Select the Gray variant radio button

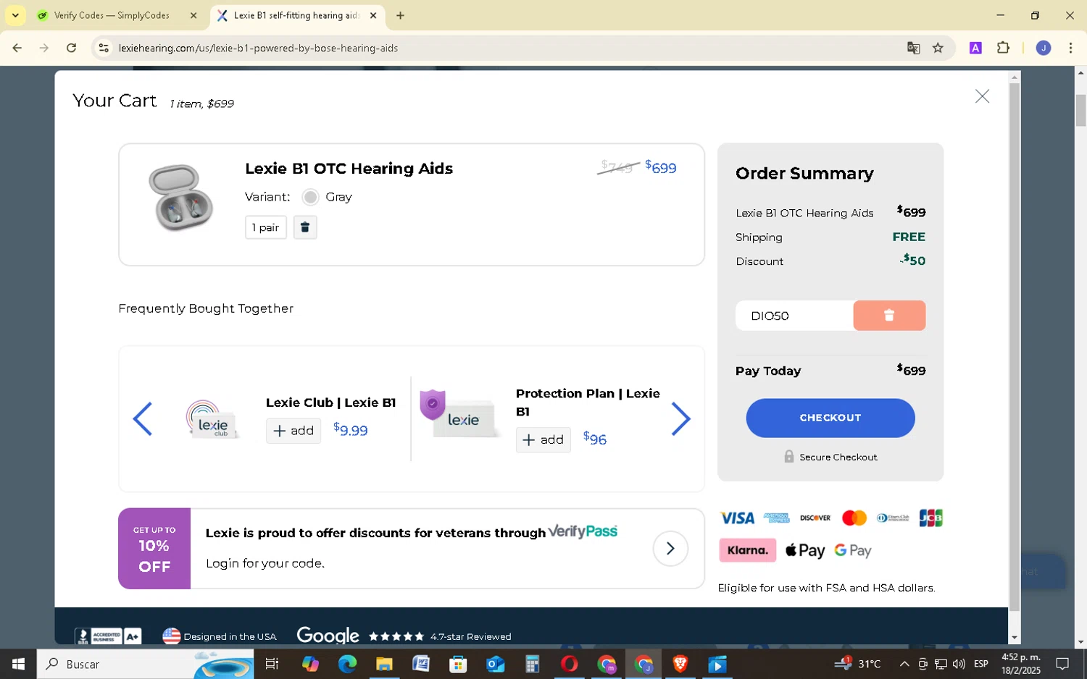[x=310, y=197]
